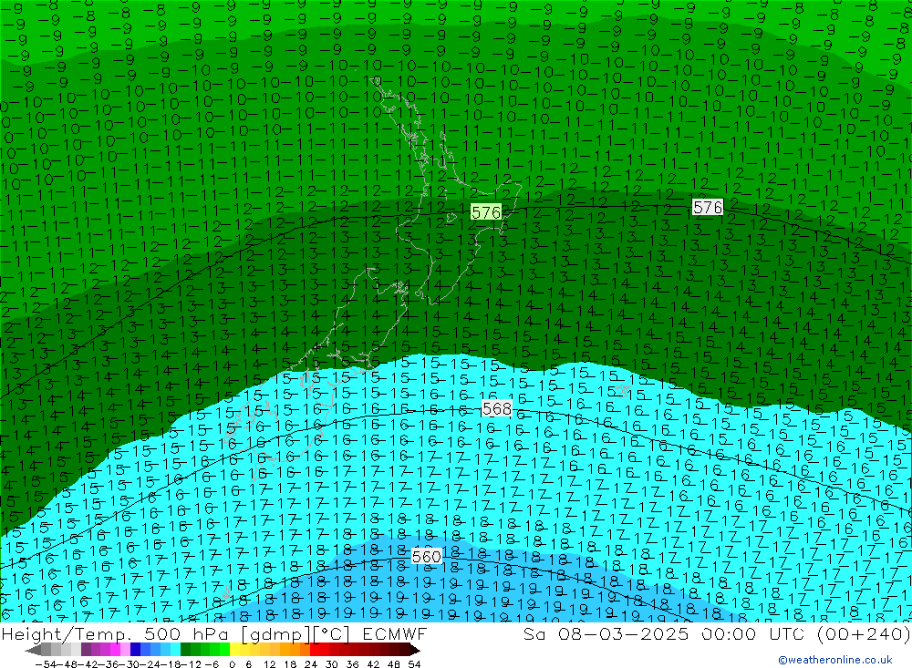Click the '-54' value on the temperature legend
Screen dimensions: 912x668
[x=46, y=664]
